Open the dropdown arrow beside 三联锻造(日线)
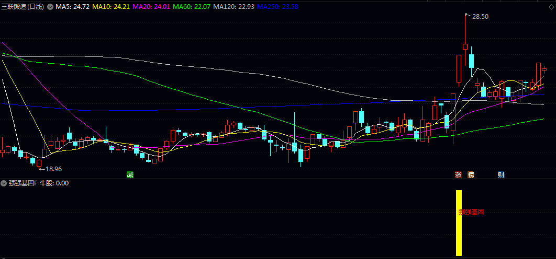The width and height of the screenshot is (556, 259). pyautogui.click(x=50, y=7)
